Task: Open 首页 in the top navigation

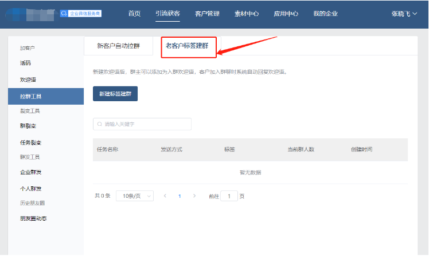Action: 134,14
